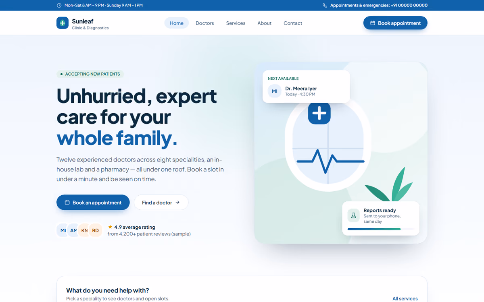Open the Doctors nav item

click(205, 23)
